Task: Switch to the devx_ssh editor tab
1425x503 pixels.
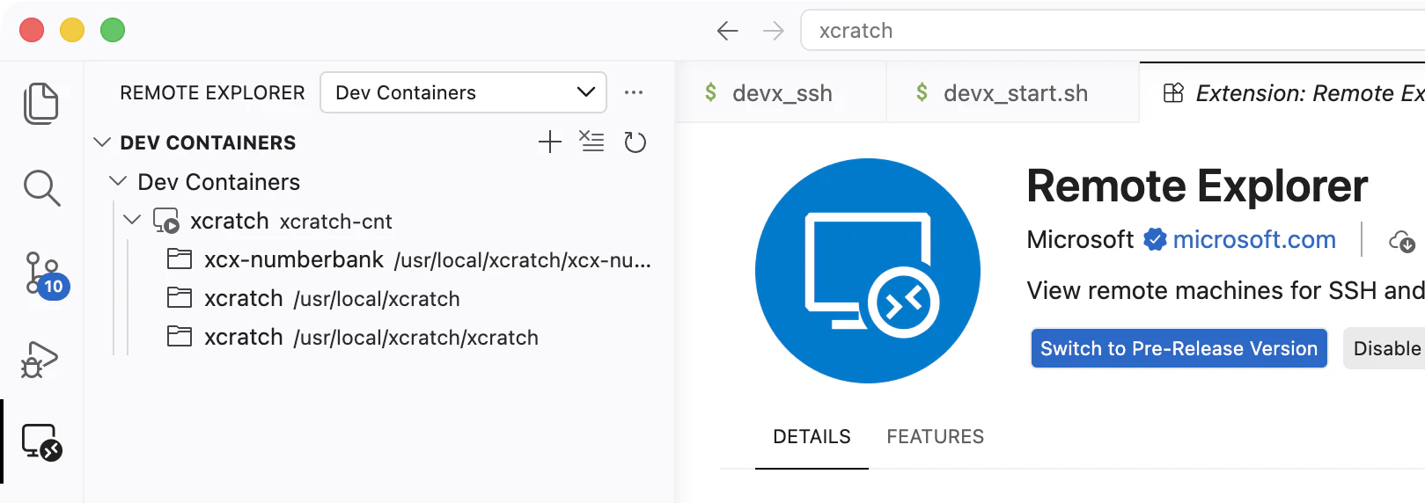Action: pyautogui.click(x=781, y=92)
